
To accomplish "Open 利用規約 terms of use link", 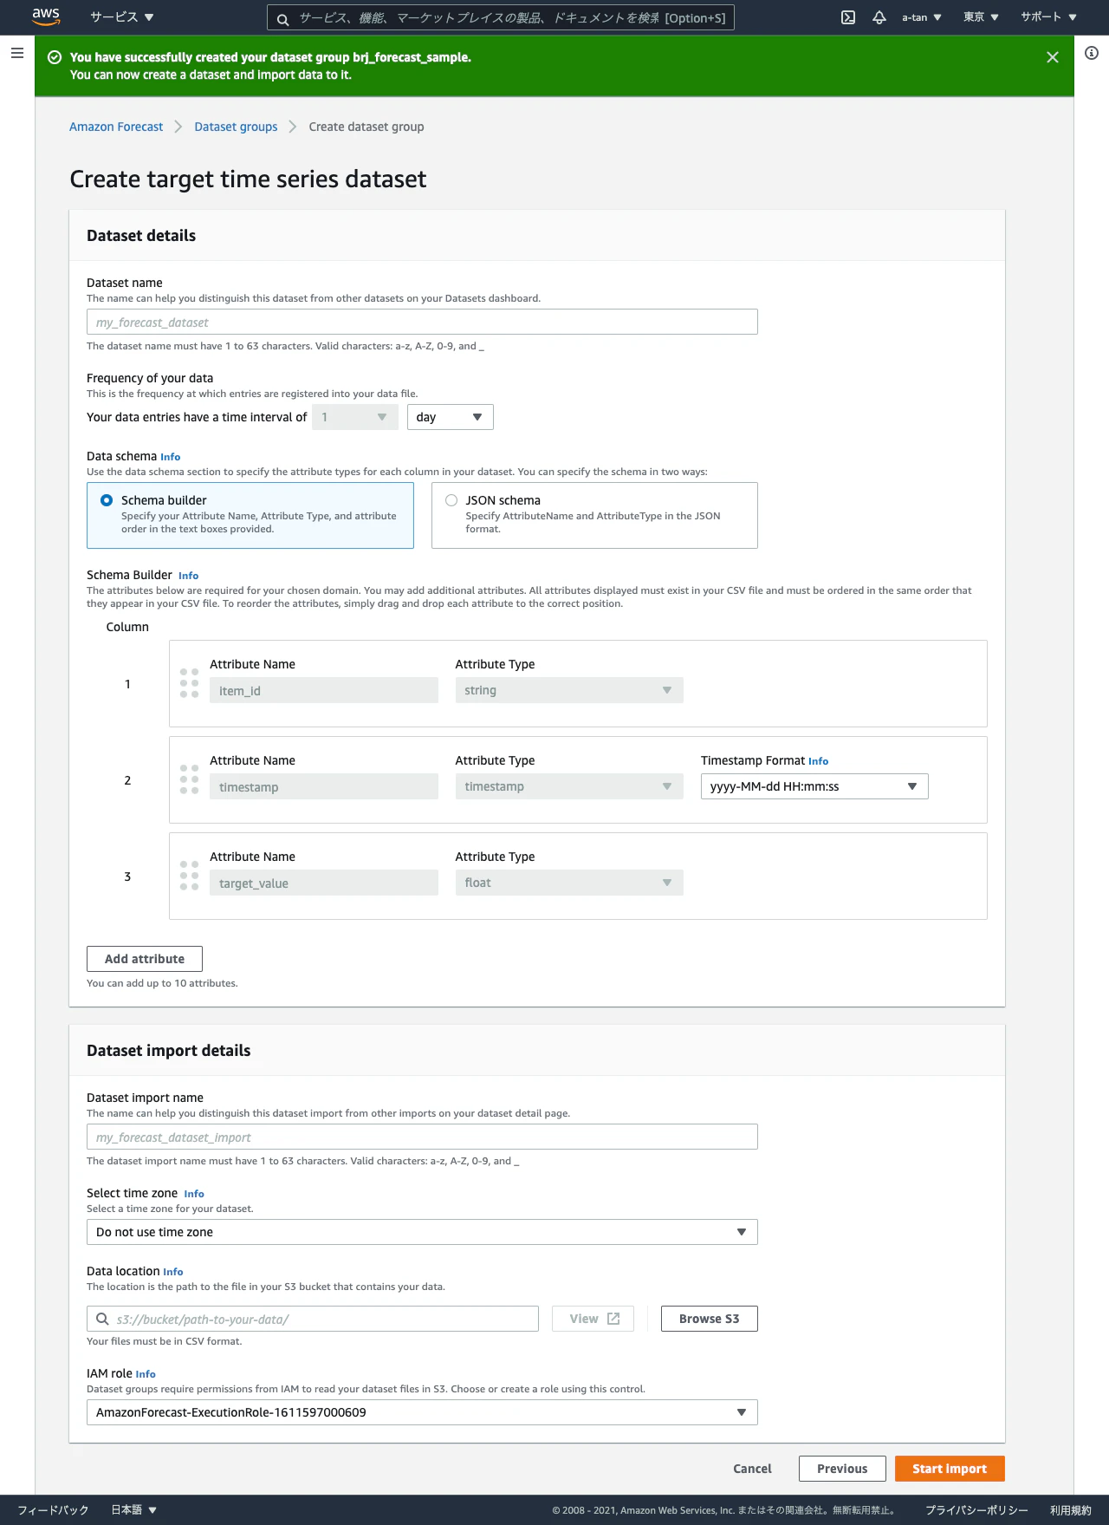I will tap(1071, 1509).
